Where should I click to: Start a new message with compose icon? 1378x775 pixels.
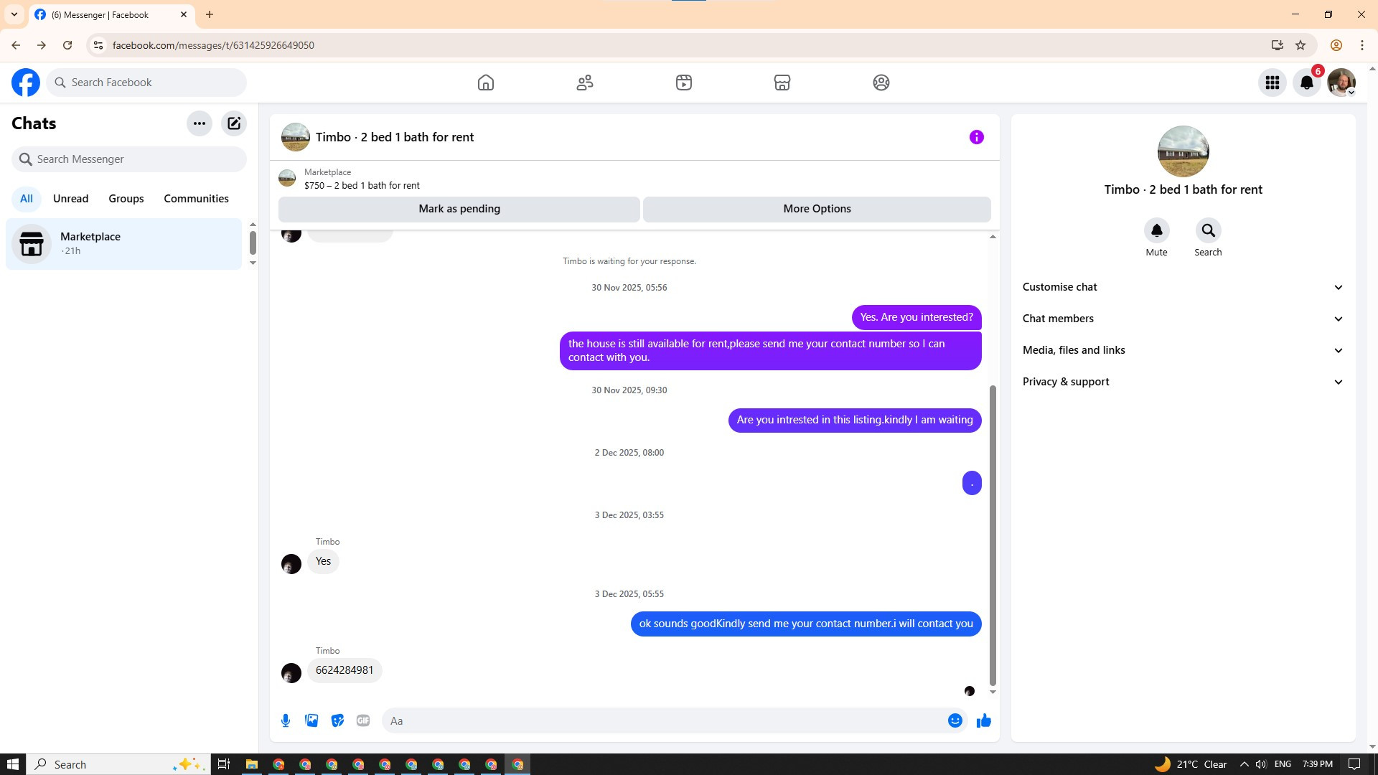(x=234, y=123)
